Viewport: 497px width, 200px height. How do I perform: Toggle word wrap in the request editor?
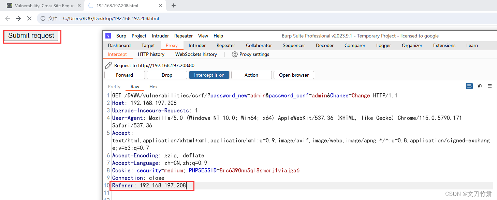click(469, 86)
